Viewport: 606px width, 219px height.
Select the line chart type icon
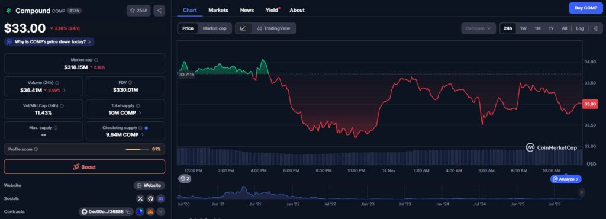tap(243, 28)
